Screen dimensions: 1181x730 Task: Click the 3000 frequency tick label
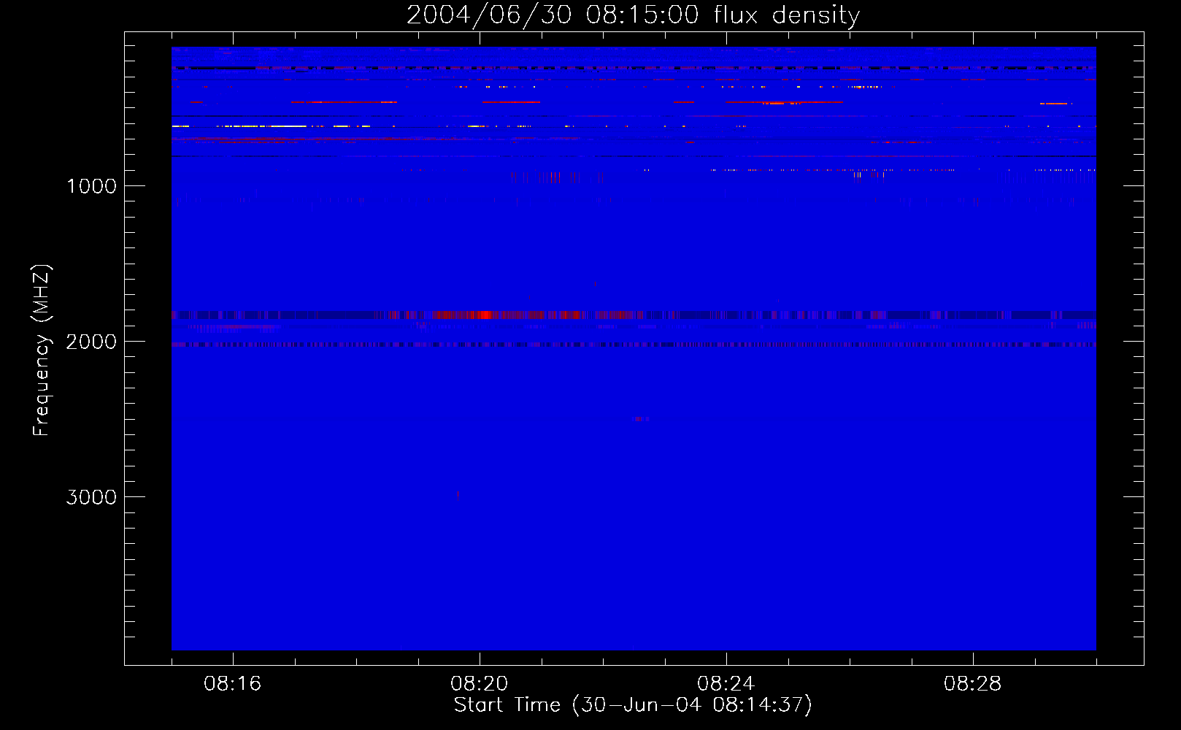coord(91,497)
